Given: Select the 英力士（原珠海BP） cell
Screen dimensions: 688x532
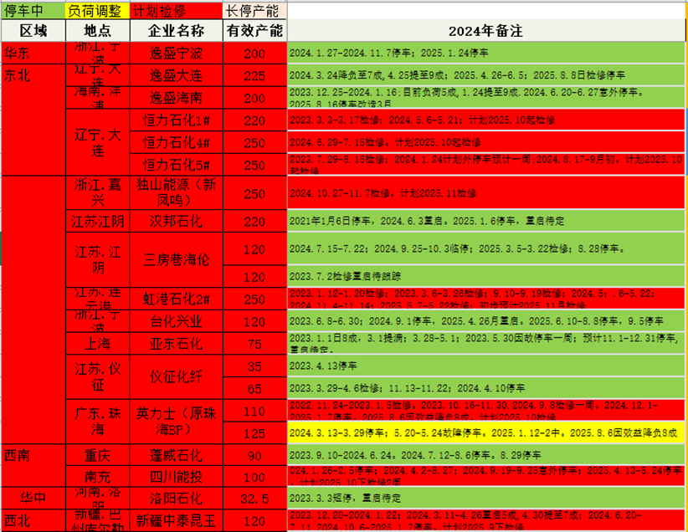Looking at the screenshot, I should tap(176, 422).
